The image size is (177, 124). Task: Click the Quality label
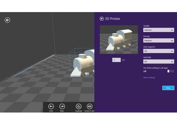[146, 26]
